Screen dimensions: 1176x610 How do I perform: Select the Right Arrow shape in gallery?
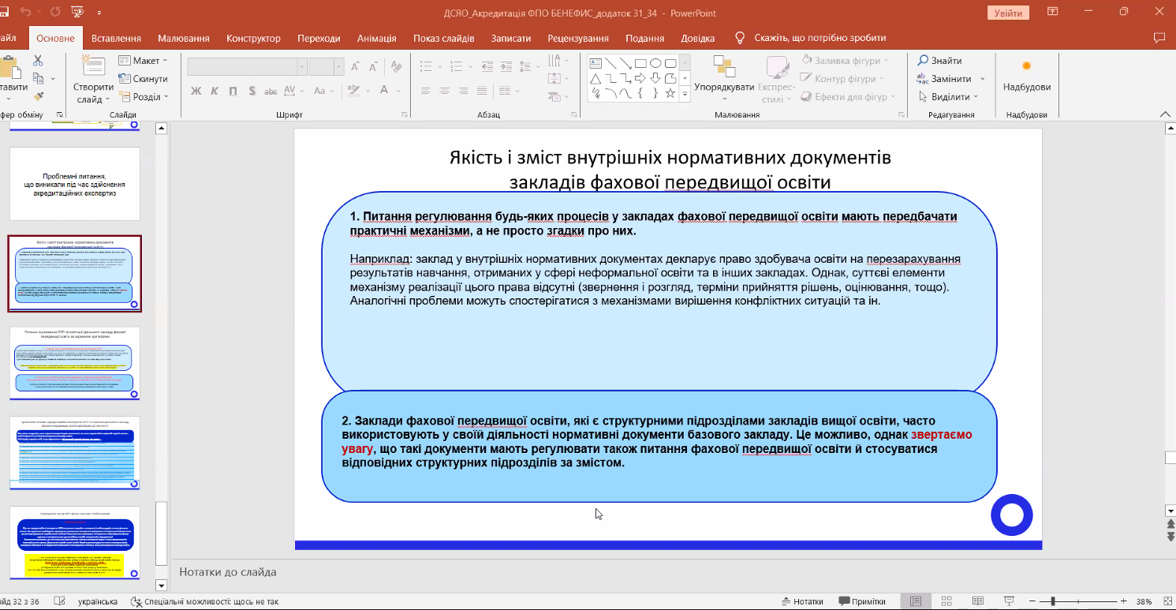point(641,78)
